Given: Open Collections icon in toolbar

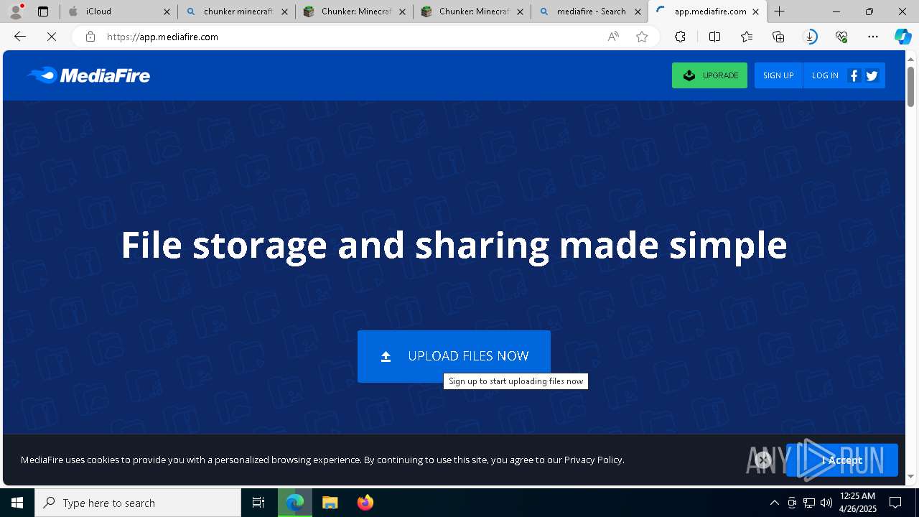Looking at the screenshot, I should [778, 37].
